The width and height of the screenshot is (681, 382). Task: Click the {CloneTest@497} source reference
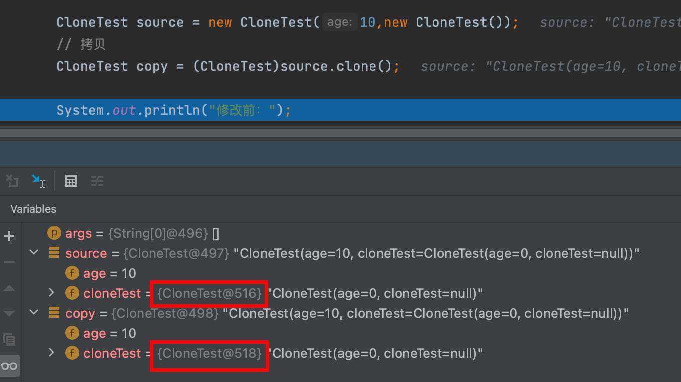point(176,253)
